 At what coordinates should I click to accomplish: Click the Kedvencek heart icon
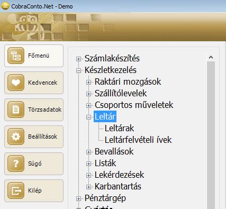(x=16, y=83)
